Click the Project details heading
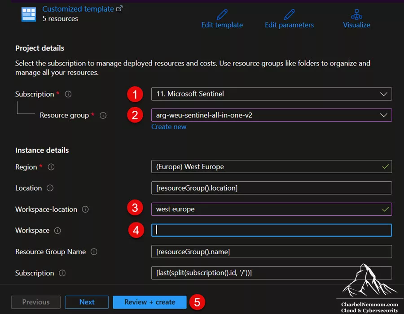 click(40, 48)
